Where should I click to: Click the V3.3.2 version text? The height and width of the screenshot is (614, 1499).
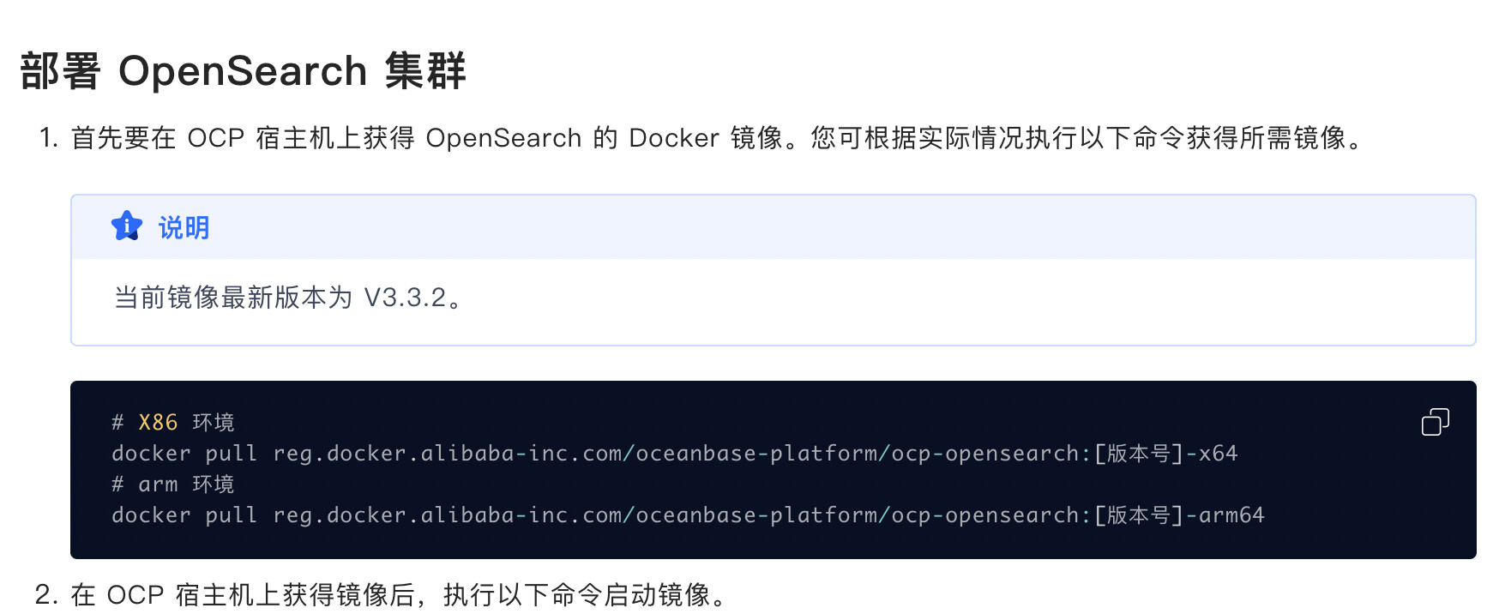pos(405,298)
